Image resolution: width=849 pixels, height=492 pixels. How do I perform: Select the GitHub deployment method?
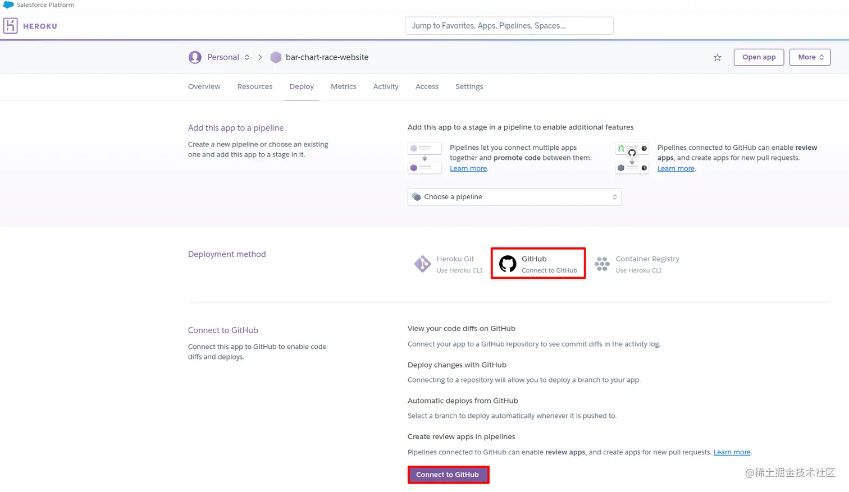point(537,263)
